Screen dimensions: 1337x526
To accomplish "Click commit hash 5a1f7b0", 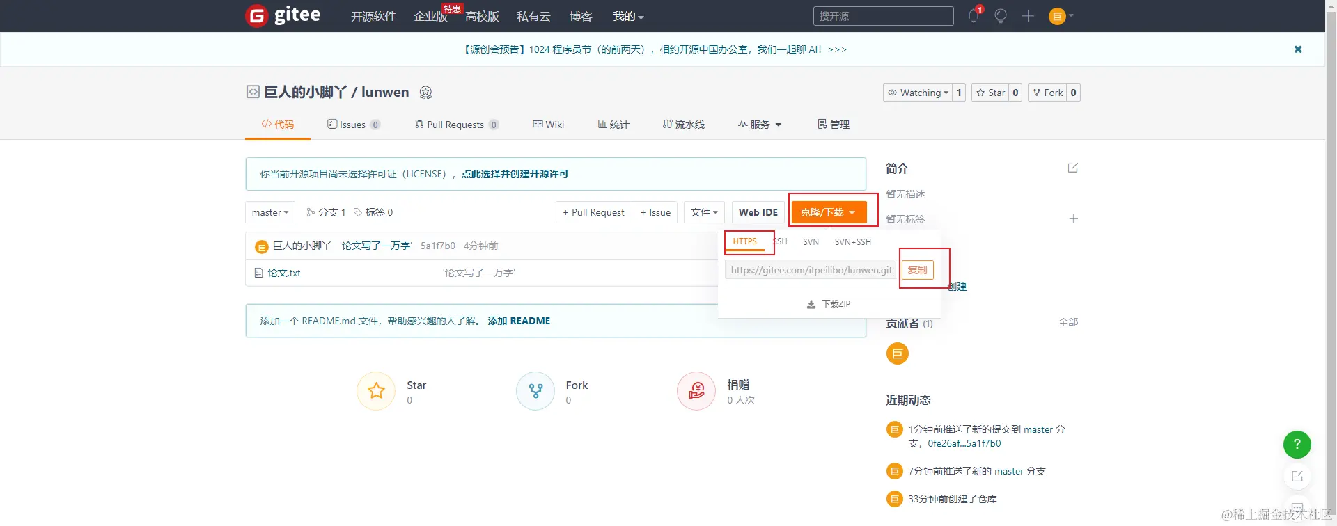I will click(438, 246).
